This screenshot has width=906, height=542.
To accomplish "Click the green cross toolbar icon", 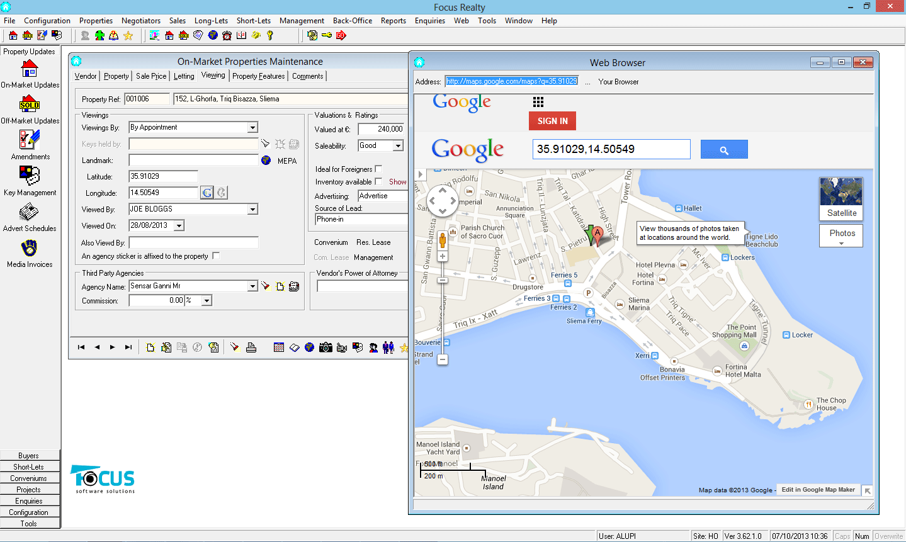I will 99,35.
